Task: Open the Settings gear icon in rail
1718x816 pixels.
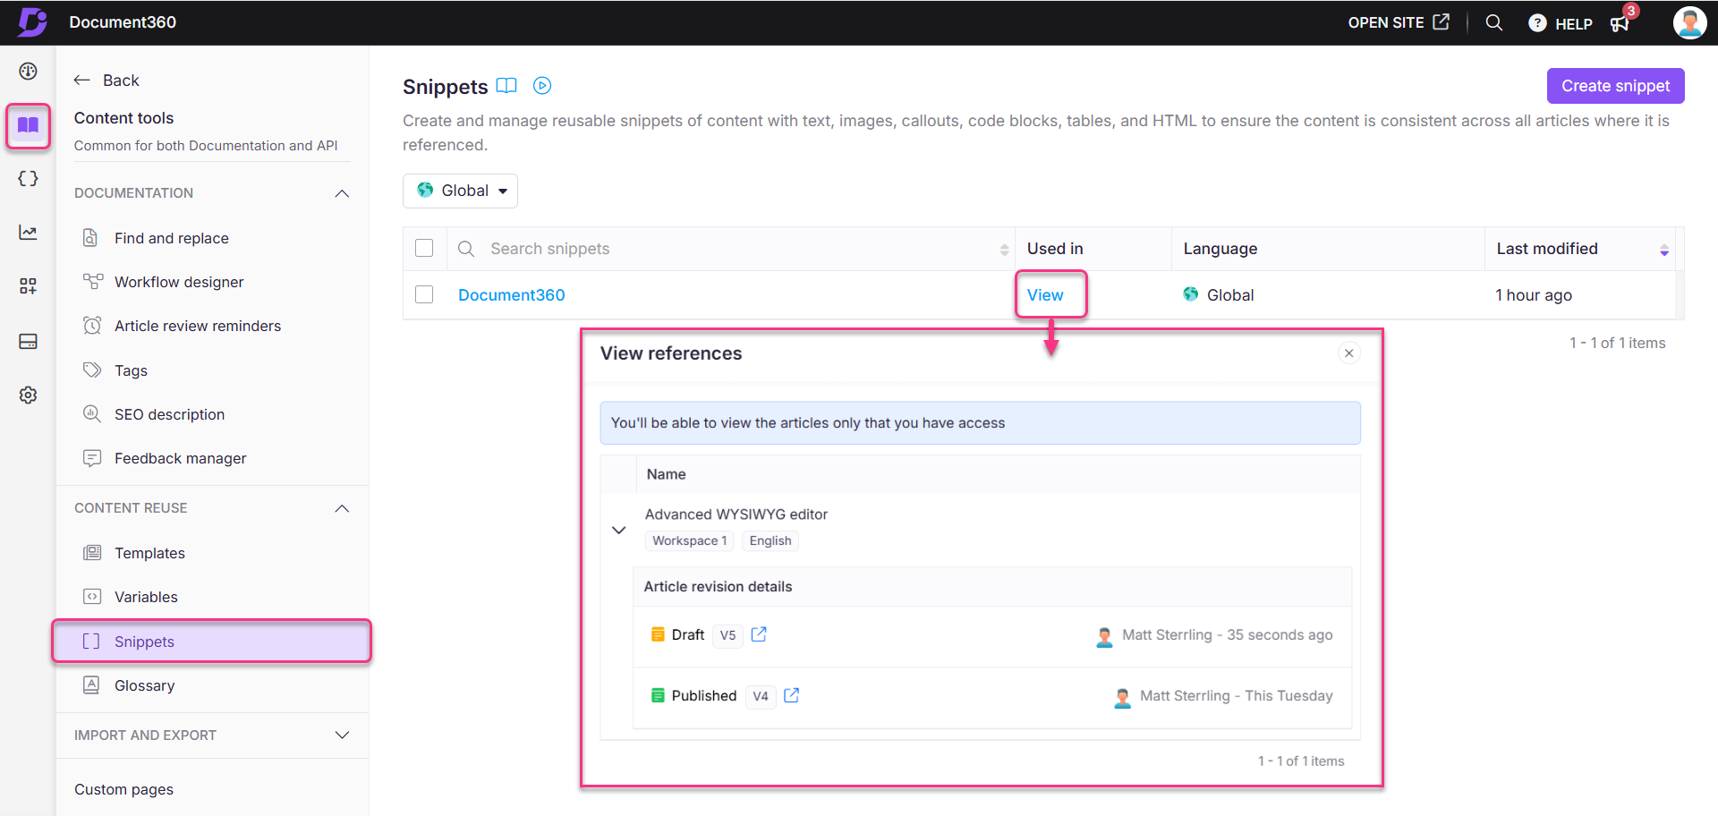Action: point(28,395)
